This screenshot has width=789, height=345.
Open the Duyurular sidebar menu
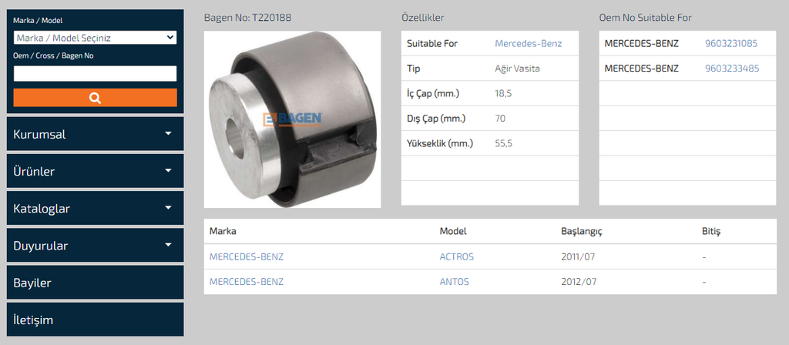(x=95, y=245)
